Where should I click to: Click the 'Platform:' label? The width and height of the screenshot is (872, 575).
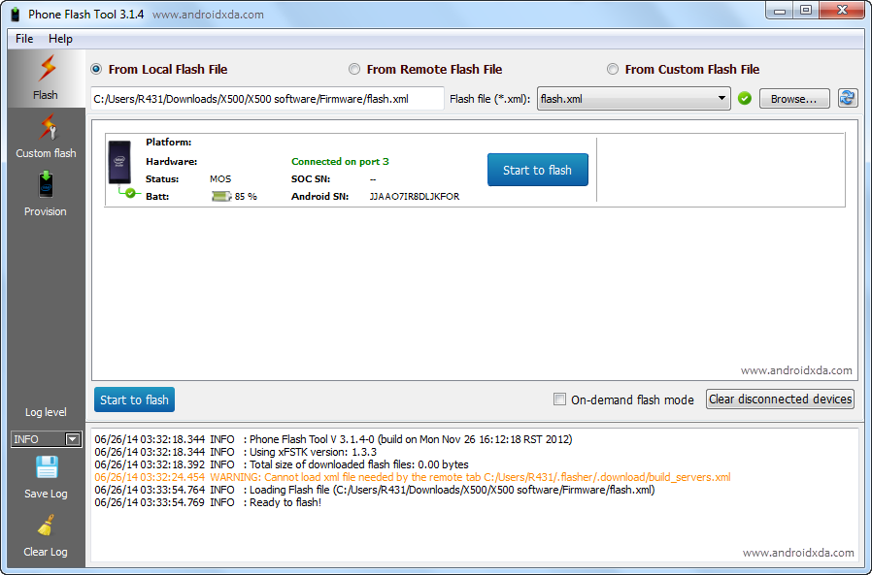pos(169,143)
